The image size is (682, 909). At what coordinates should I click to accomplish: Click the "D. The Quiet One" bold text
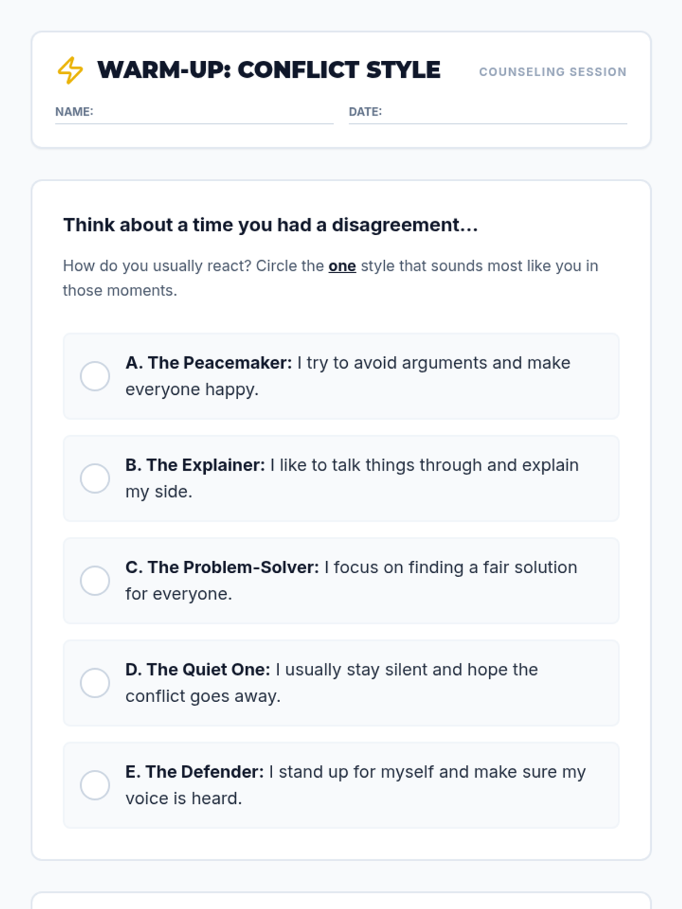(198, 670)
